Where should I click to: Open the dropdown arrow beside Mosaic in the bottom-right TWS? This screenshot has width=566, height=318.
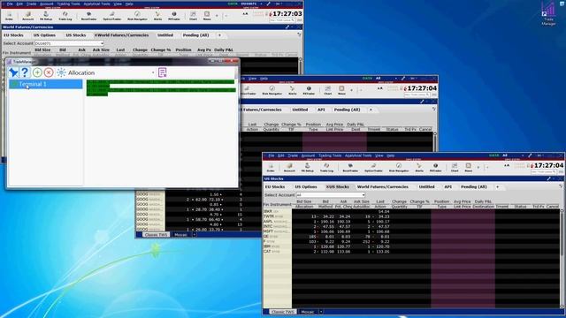320,312
